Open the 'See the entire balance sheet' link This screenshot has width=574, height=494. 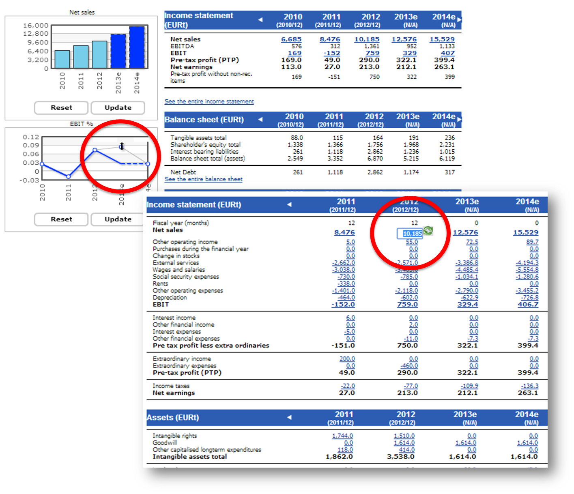(203, 179)
